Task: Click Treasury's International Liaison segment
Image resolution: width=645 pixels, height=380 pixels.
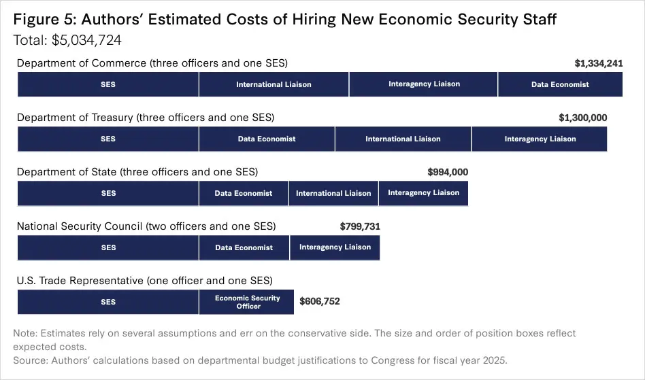Action: (x=403, y=139)
